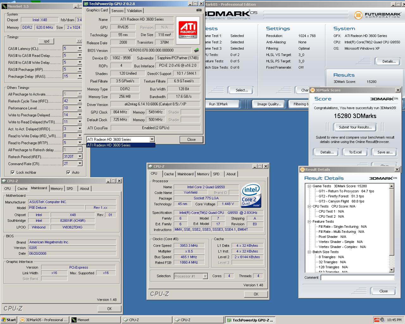
Task: Click Close in the Result Details window
Action: pos(383,291)
